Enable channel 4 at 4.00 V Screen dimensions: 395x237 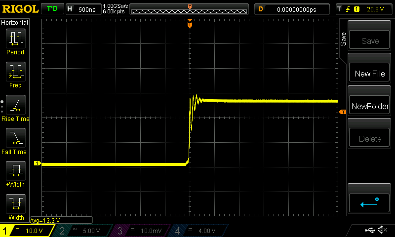[198, 231]
